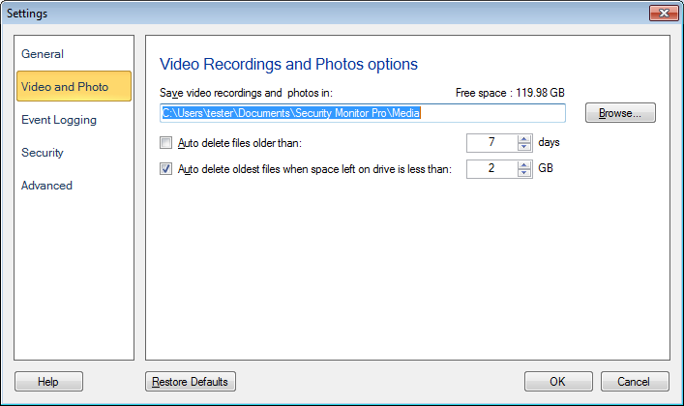Increase the GB threshold with up arrow
The height and width of the screenshot is (406, 684).
coord(524,164)
